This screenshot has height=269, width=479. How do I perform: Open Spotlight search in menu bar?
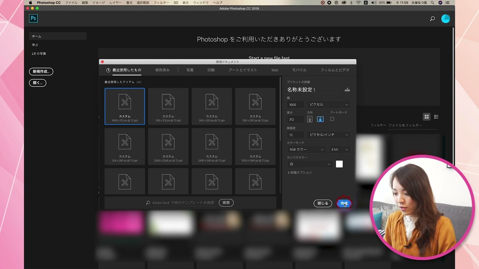433,3
